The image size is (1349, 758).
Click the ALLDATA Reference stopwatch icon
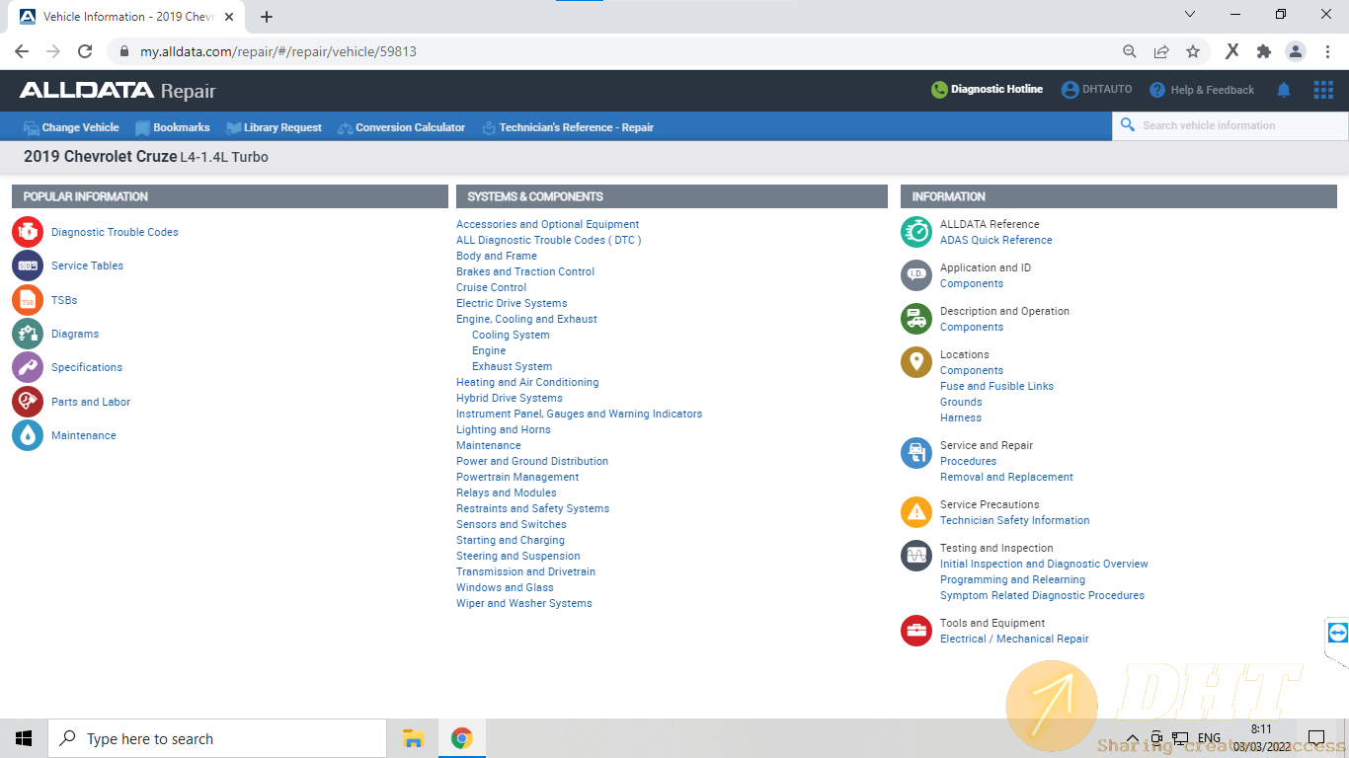pos(916,232)
